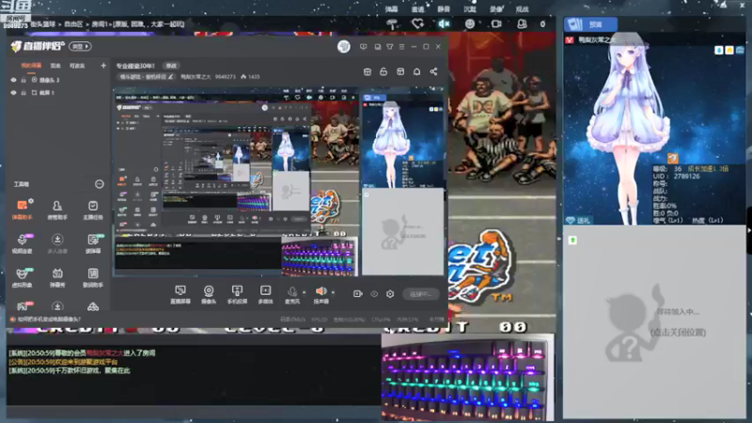
Task: Toggle lock on the 摄像头 3 source
Action: click(23, 80)
